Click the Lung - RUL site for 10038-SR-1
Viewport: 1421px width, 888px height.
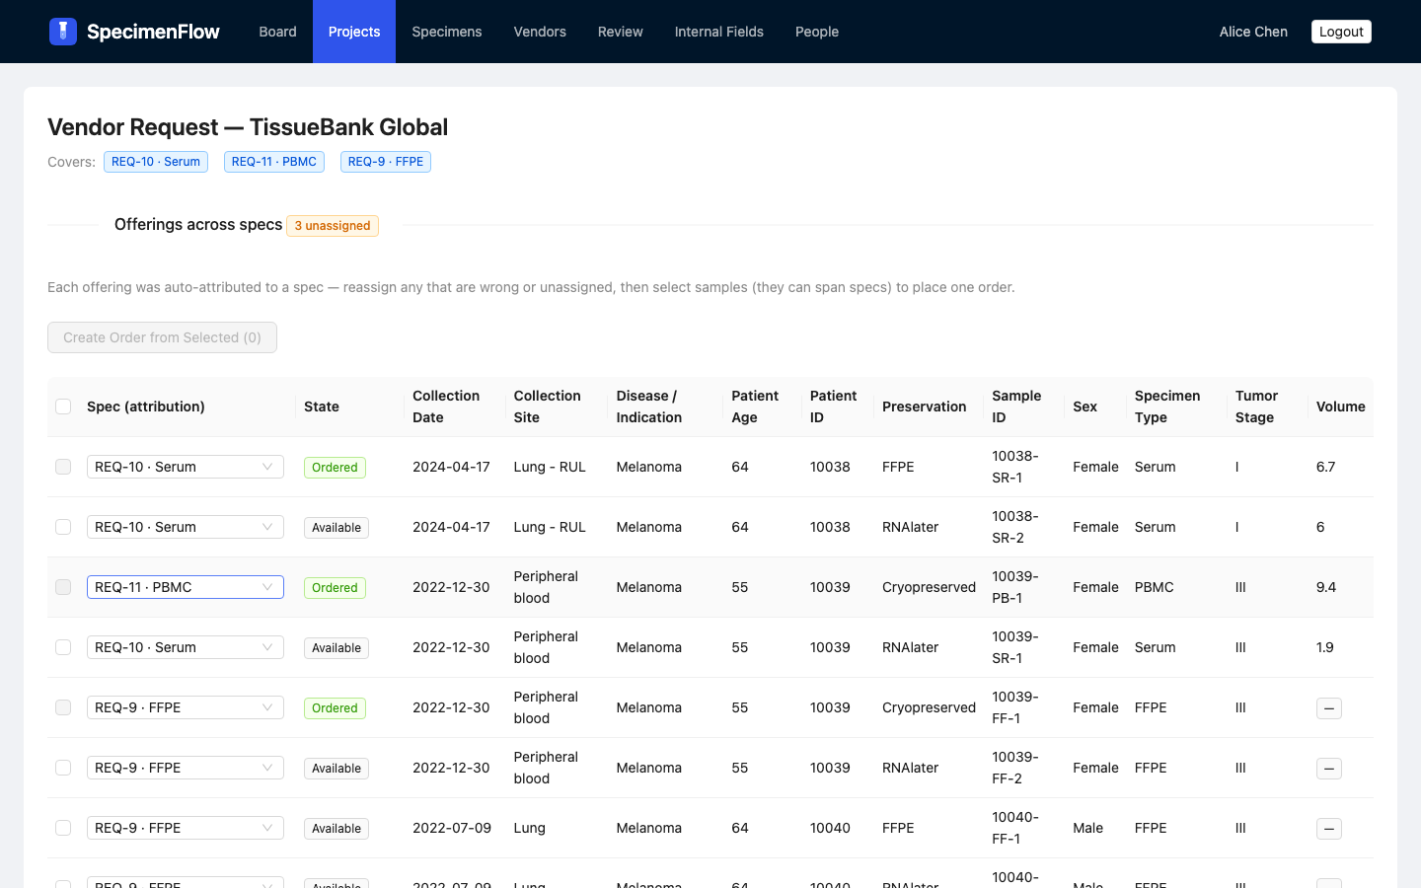click(x=550, y=467)
